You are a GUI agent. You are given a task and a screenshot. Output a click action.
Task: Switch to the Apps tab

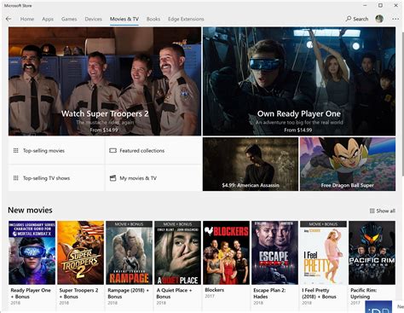pos(48,19)
